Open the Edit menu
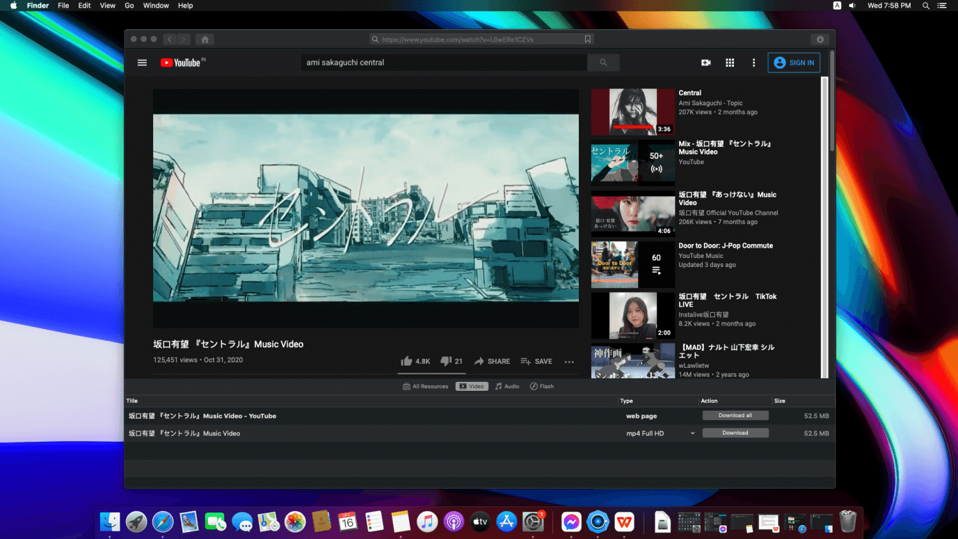958x539 pixels. coord(84,6)
